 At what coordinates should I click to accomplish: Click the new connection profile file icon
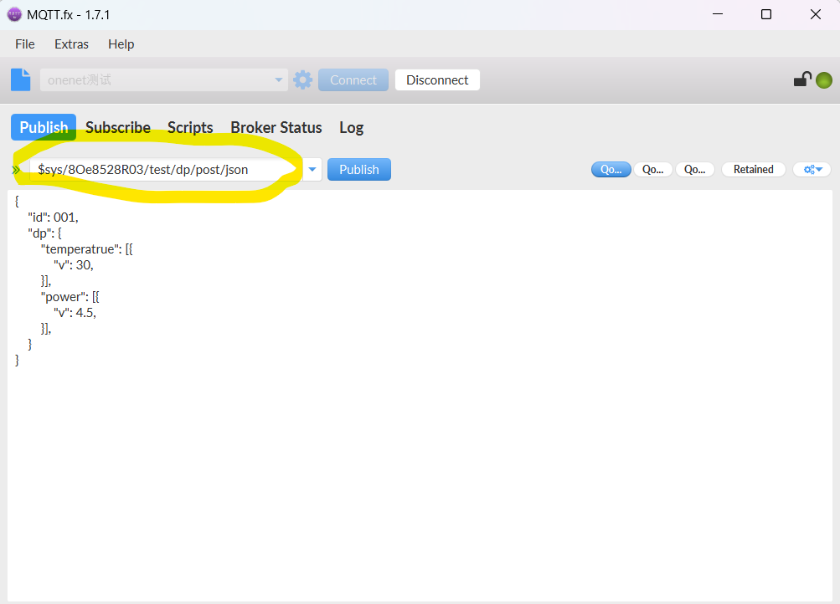click(21, 79)
